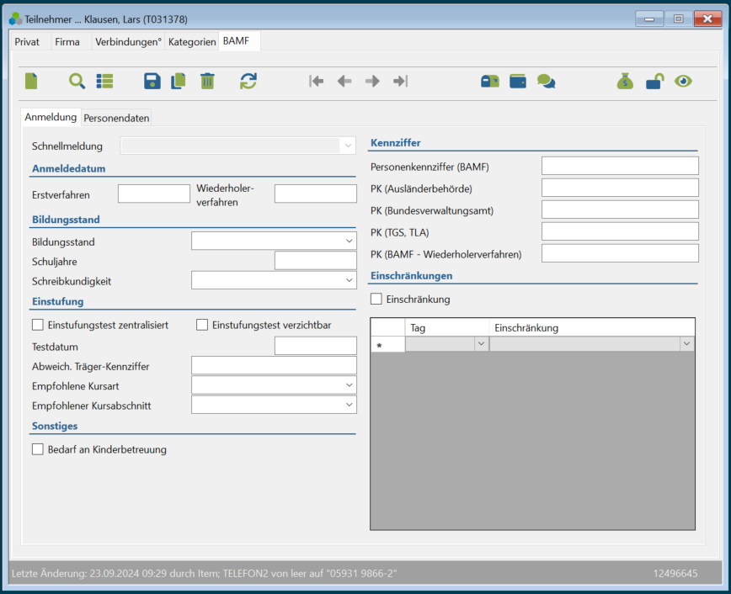The height and width of the screenshot is (594, 731).
Task: Open the Verbindungen° tab
Action: 128,42
